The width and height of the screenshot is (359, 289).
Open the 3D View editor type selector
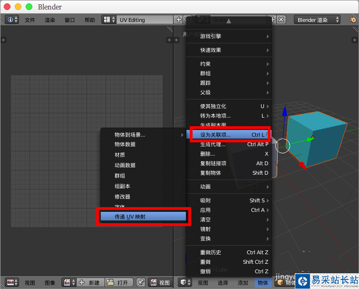[185, 282]
